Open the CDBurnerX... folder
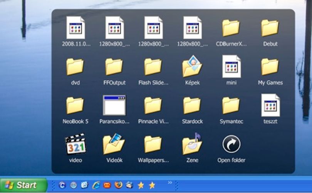The image size is (312, 193). tap(231, 28)
